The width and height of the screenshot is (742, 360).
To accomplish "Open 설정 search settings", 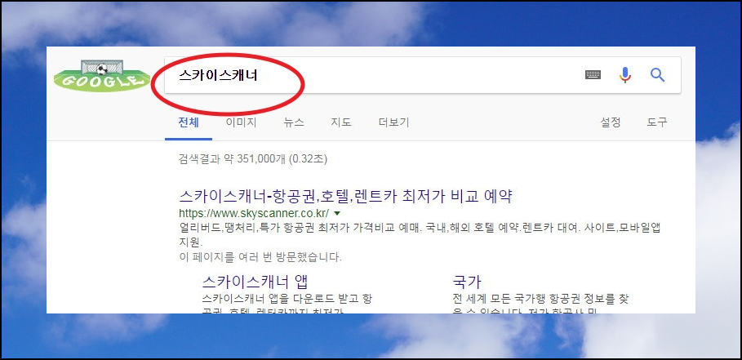I will 611,122.
